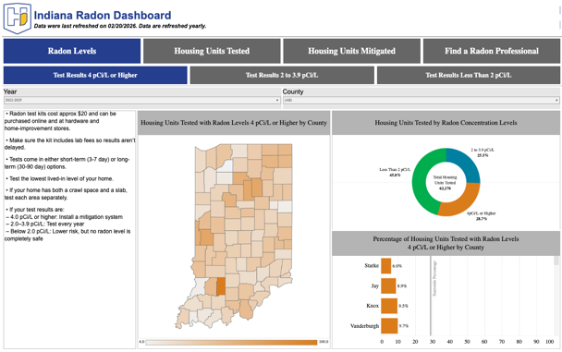Click the 'Knox' county label
Image resolution: width=562 pixels, height=352 pixels.
point(373,306)
